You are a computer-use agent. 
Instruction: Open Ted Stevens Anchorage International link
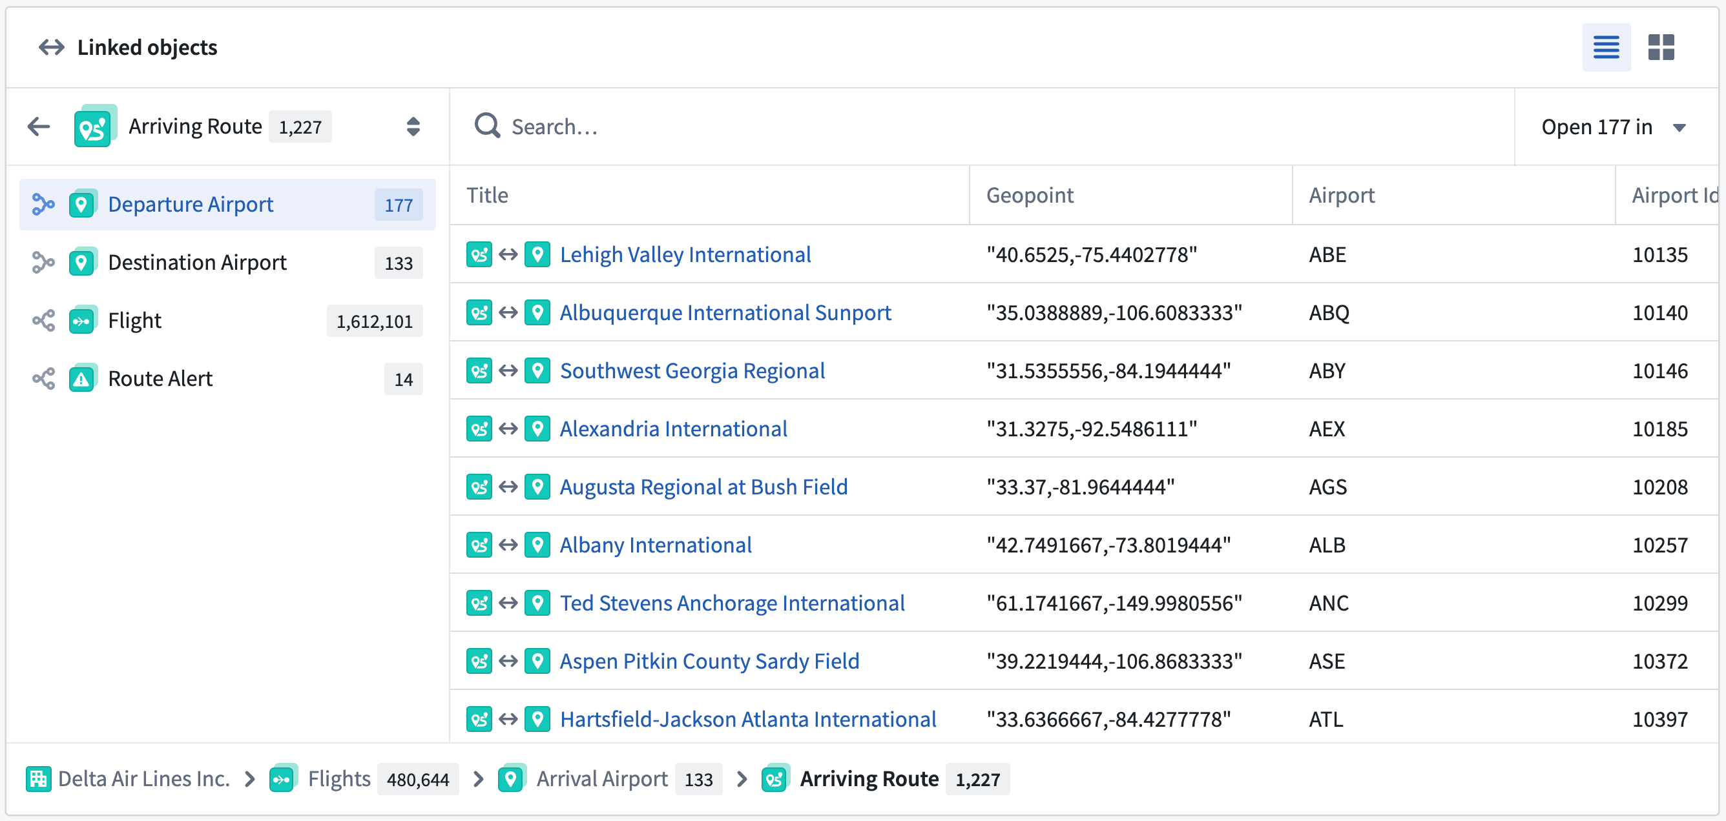click(732, 603)
